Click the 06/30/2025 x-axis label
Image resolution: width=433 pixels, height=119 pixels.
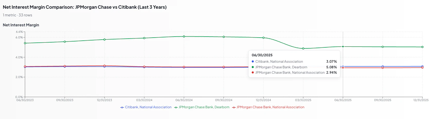343,100
